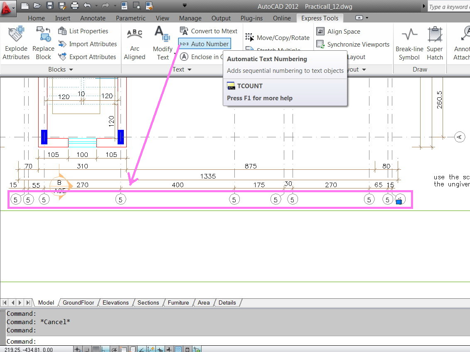Open the Modify Text dropdown

point(175,54)
